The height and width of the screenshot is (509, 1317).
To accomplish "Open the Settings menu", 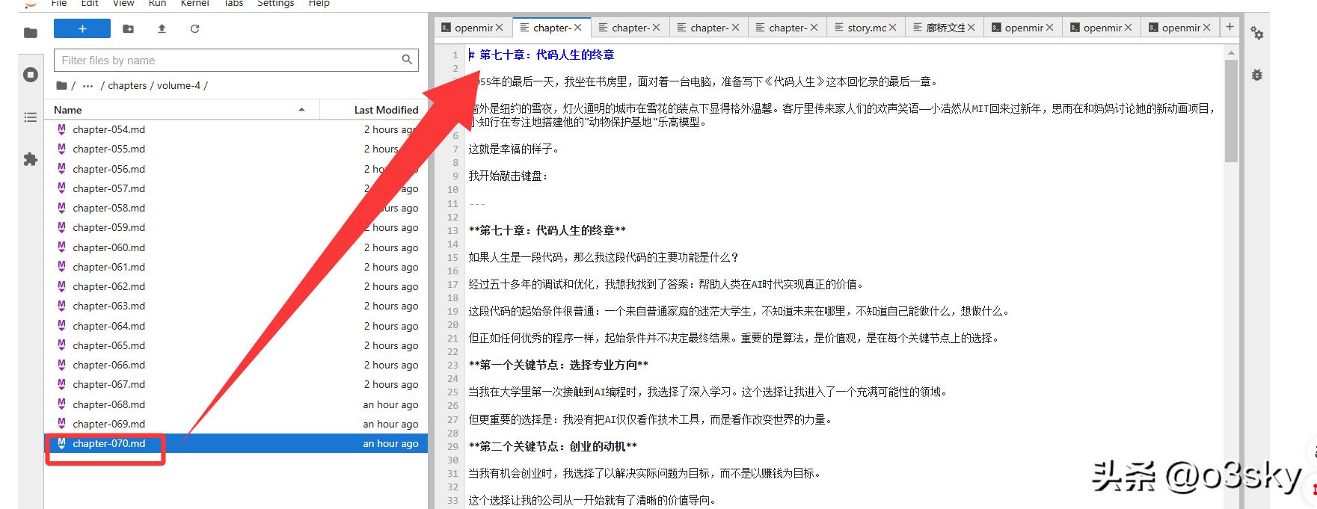I will [275, 4].
